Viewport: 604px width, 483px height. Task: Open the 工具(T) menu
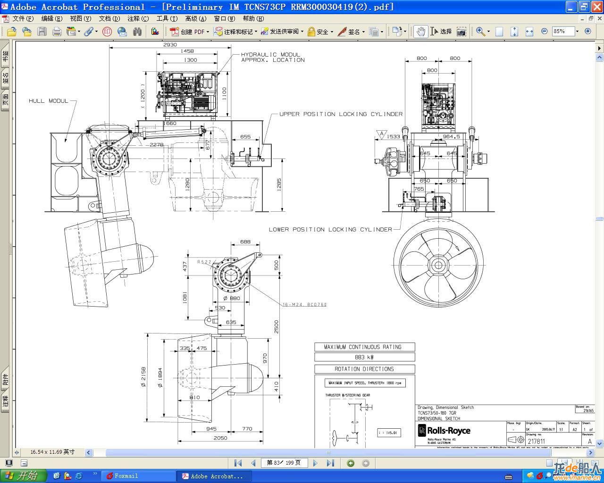167,18
